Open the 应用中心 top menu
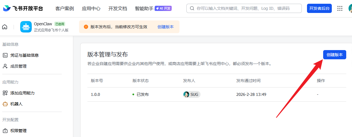352x137 pixels. [x=91, y=9]
